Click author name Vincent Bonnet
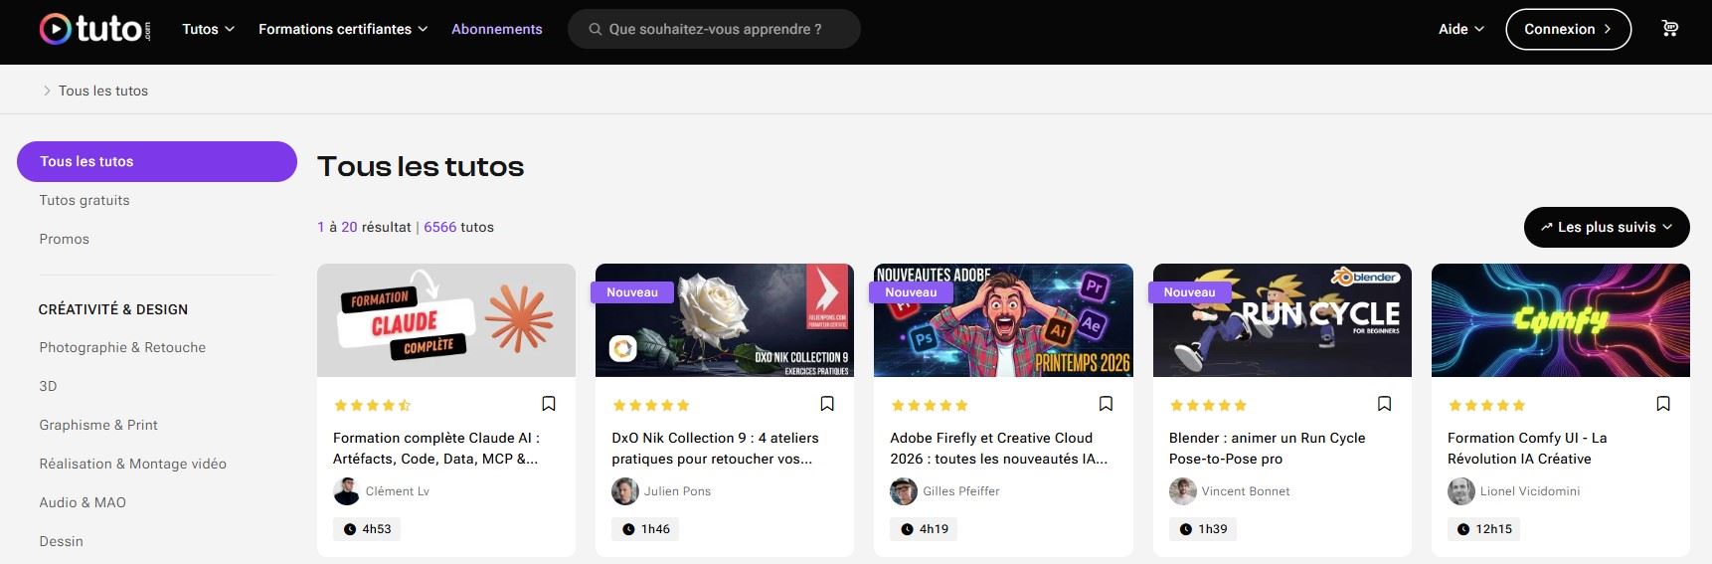The width and height of the screenshot is (1712, 564). pyautogui.click(x=1246, y=491)
